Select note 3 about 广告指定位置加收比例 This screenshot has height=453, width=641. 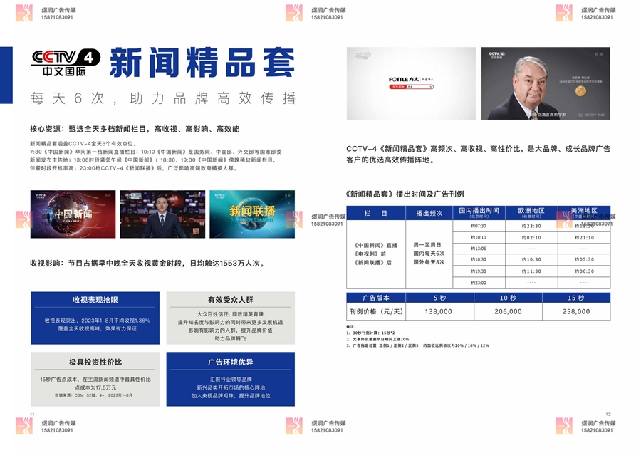[x=417, y=345]
